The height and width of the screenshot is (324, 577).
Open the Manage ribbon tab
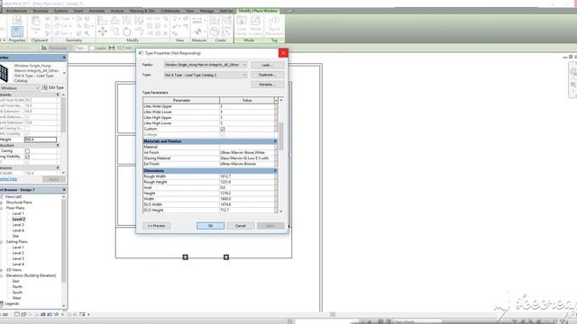(x=206, y=11)
